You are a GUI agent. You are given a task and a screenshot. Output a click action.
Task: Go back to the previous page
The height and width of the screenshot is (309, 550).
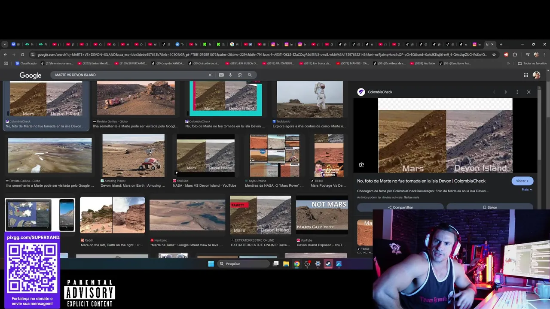[5, 55]
